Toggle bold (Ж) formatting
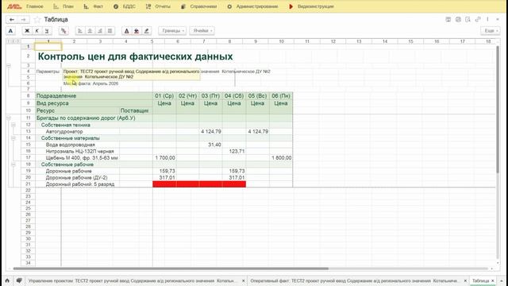 tap(27, 31)
